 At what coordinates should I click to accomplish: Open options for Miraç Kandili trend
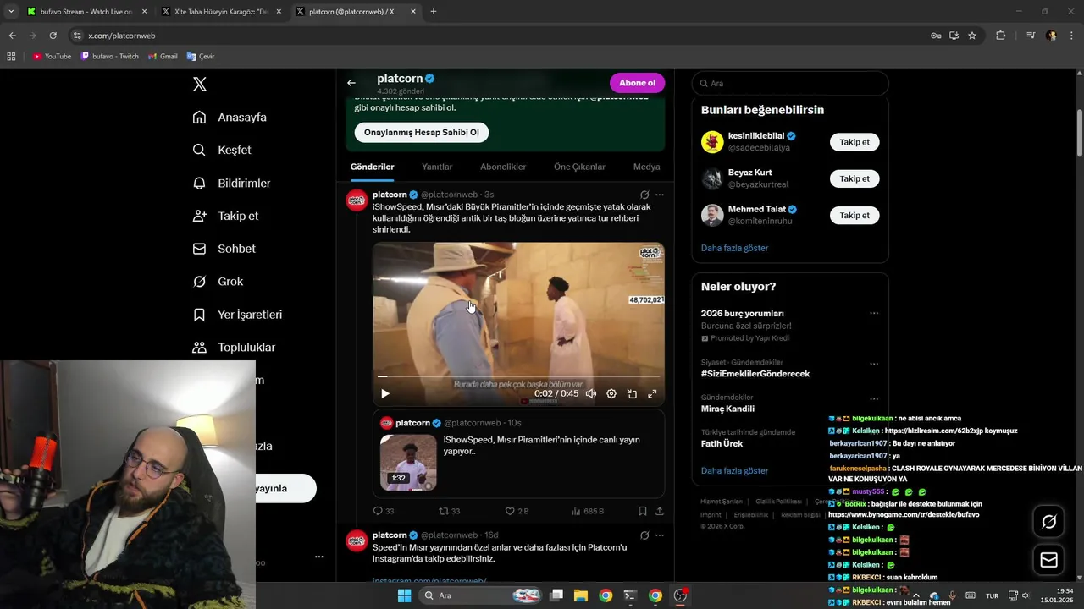(874, 398)
